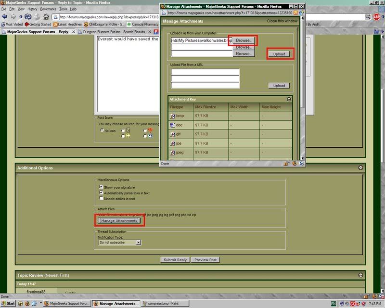This screenshot has height=308, width=385.
Task: Click Upload for file from computer
Action: [x=279, y=54]
